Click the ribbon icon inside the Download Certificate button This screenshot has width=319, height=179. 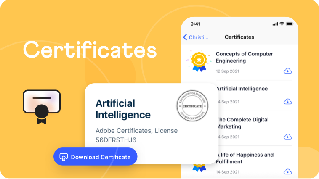pos(64,157)
